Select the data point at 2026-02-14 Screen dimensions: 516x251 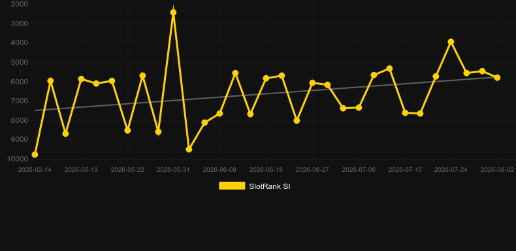tap(35, 154)
